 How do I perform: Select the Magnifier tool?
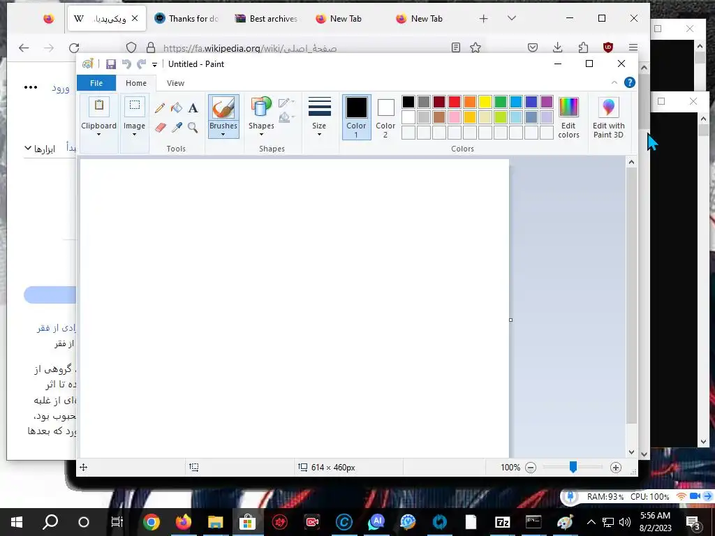pos(193,127)
